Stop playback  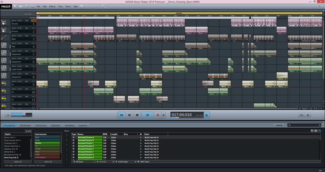click(x=137, y=115)
